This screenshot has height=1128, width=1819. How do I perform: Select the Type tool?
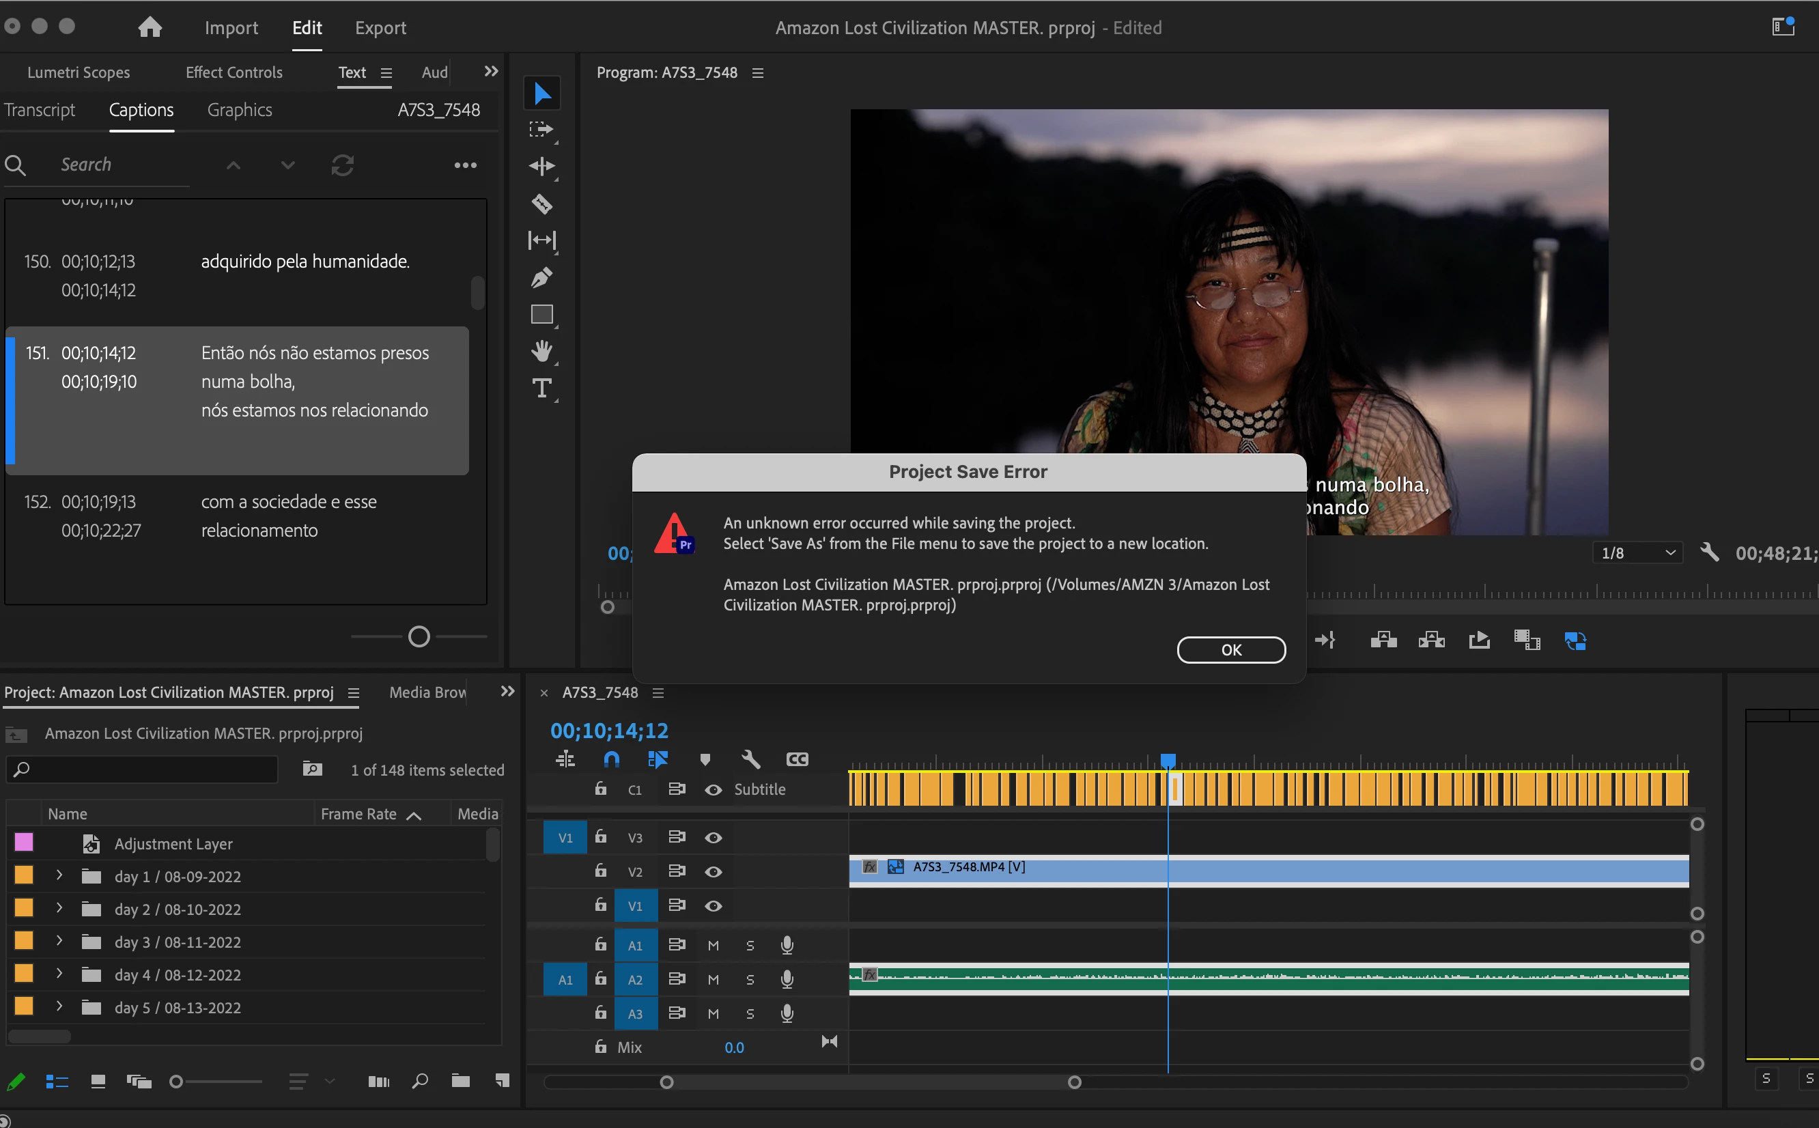click(541, 388)
